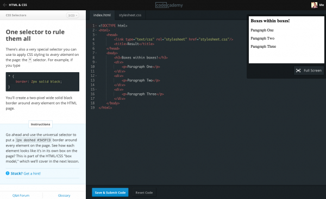Click 'Paragraph One' in the preview pane

[262, 30]
